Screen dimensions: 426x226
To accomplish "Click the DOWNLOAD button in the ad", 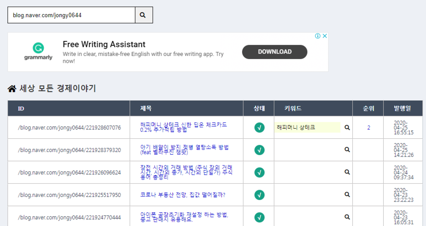I will [275, 52].
